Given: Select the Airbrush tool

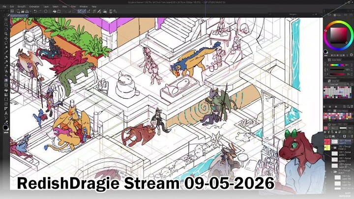Looking at the screenshot, I should coord(6,71).
